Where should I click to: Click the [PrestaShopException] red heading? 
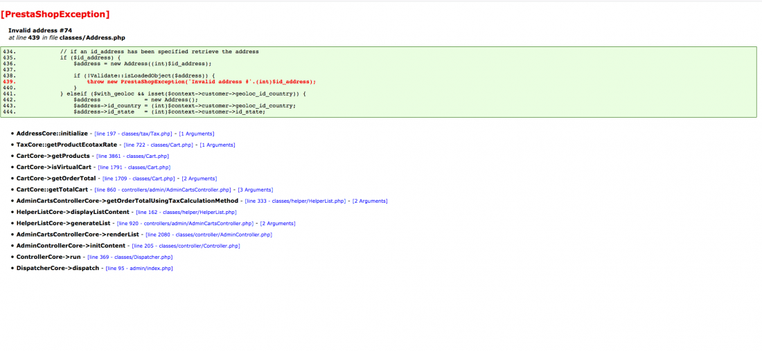pos(55,15)
